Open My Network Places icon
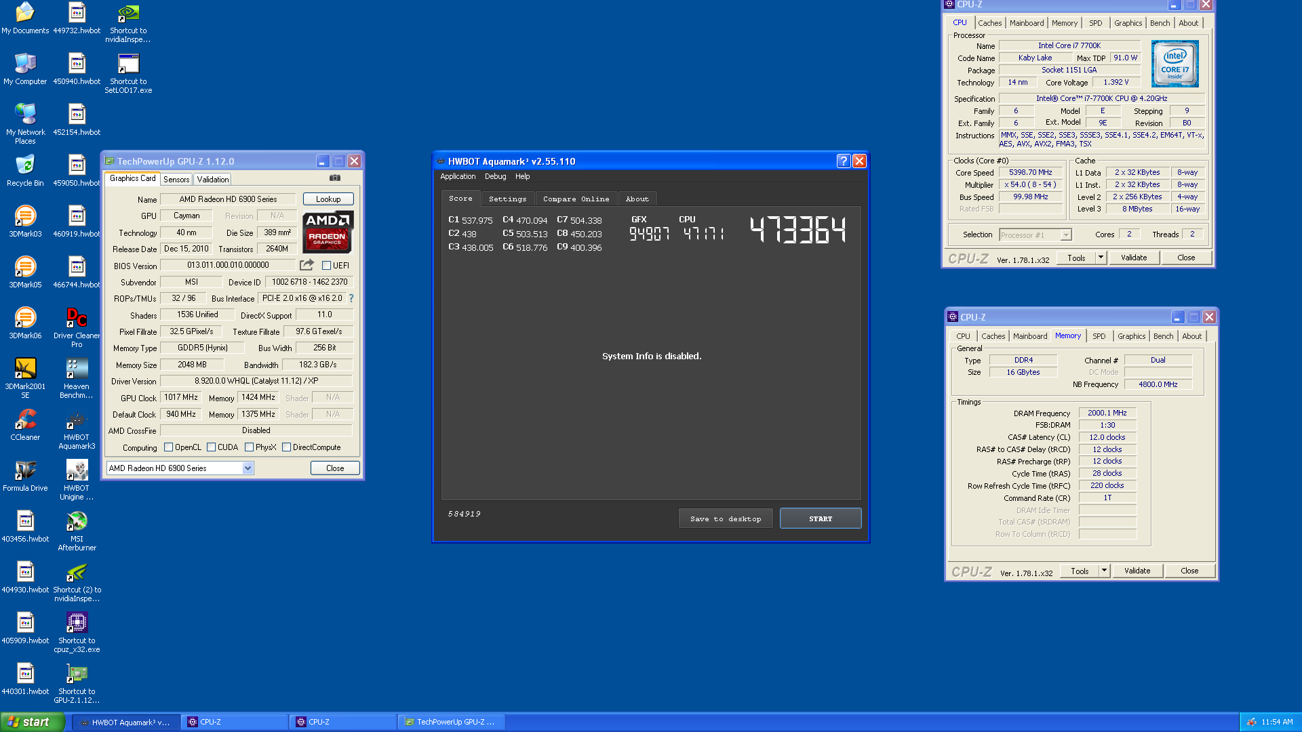The width and height of the screenshot is (1302, 732). (25, 123)
